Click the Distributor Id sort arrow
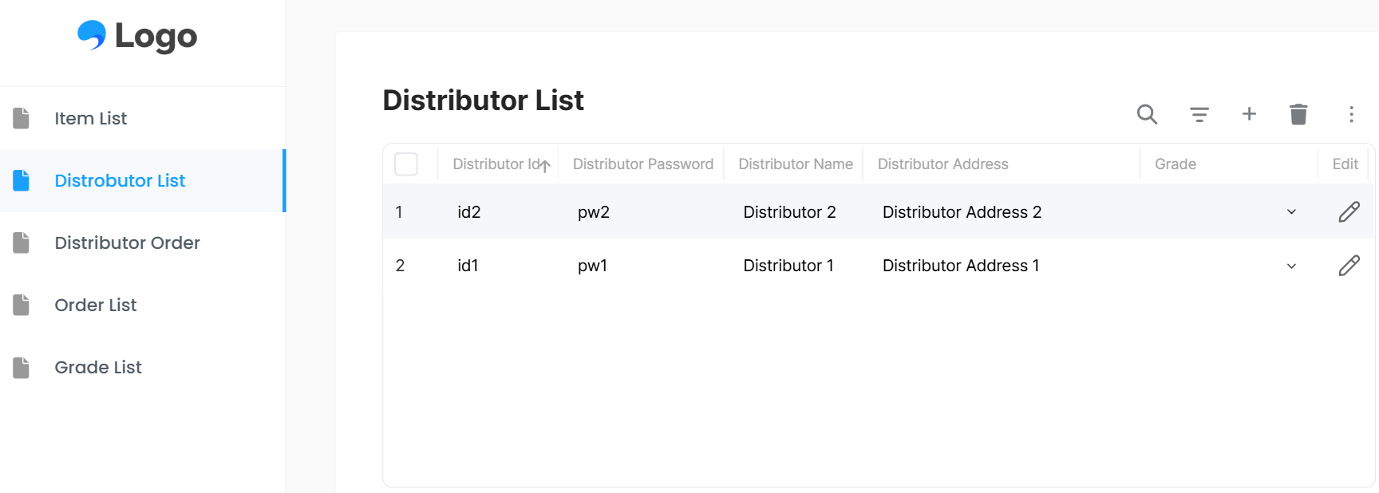1379x493 pixels. click(x=545, y=165)
